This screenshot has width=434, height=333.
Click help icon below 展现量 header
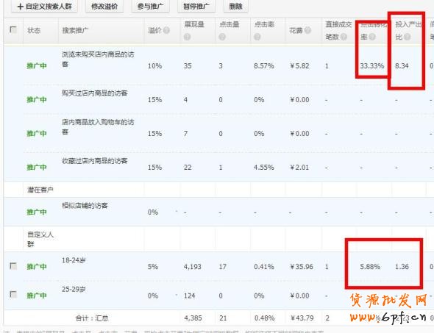coord(187,37)
